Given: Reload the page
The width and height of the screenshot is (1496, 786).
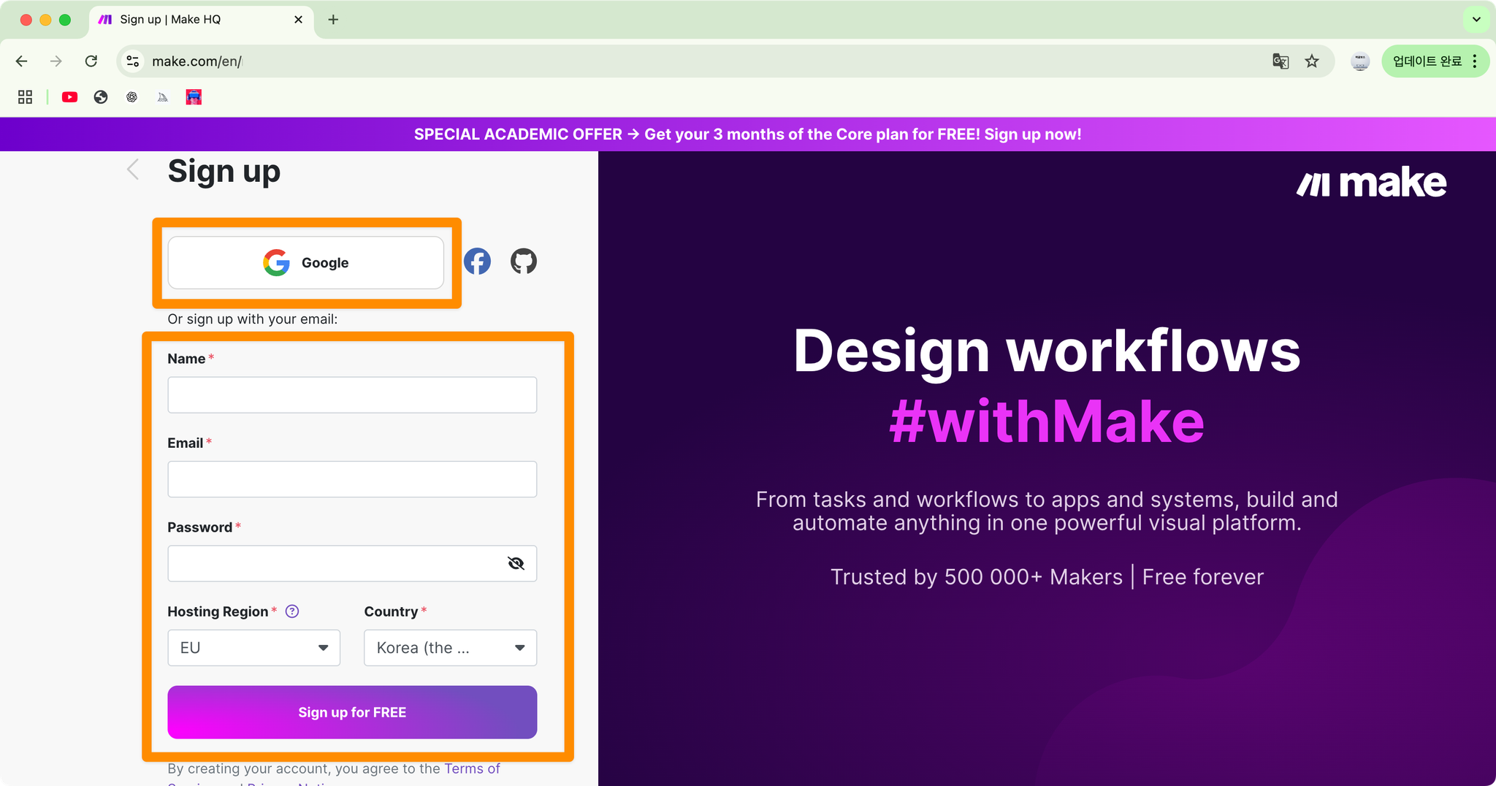Looking at the screenshot, I should [x=91, y=61].
